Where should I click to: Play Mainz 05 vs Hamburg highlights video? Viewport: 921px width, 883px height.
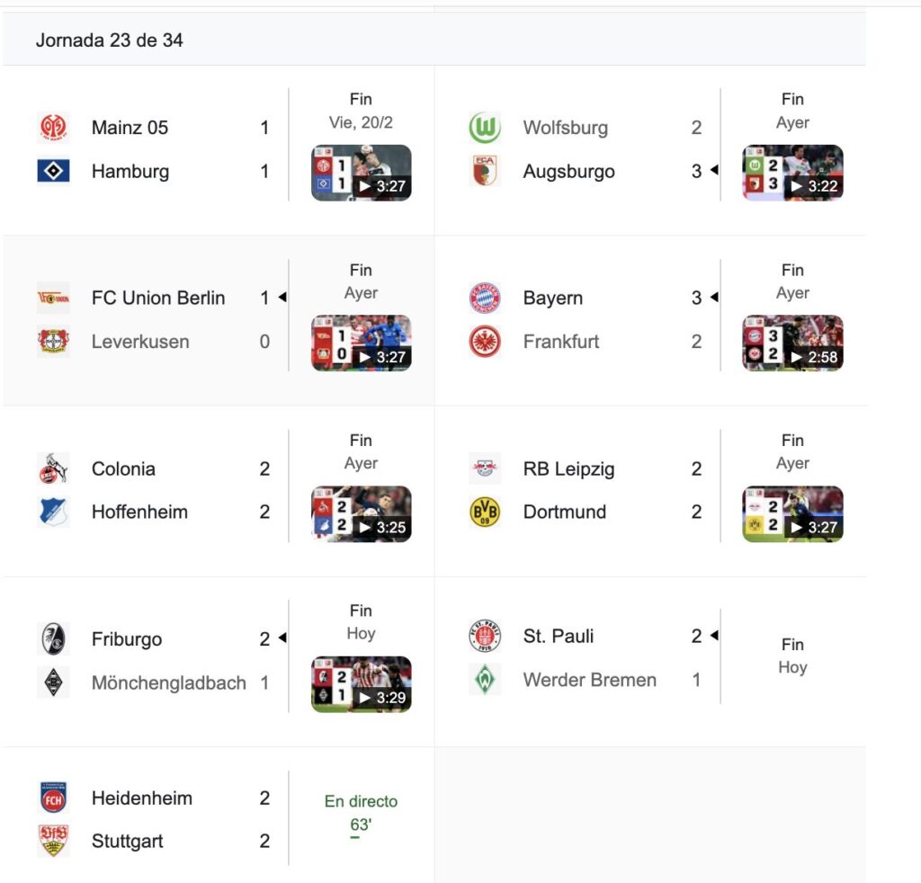tap(361, 173)
